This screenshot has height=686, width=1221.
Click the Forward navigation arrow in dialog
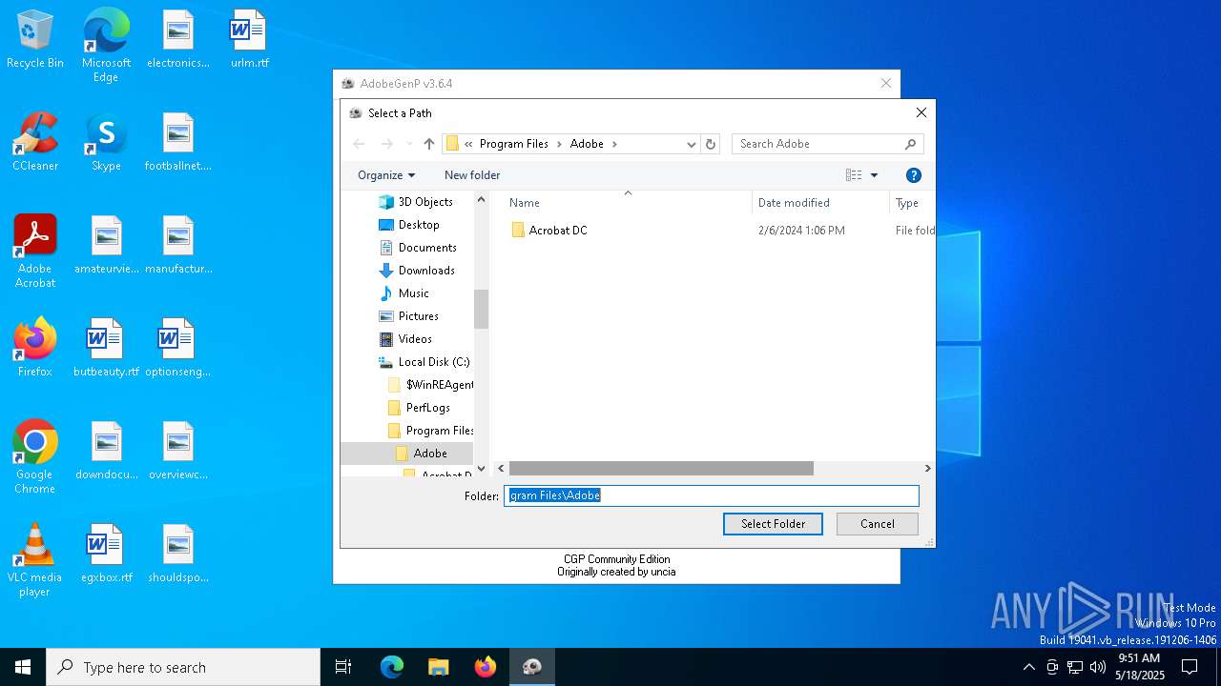[387, 144]
